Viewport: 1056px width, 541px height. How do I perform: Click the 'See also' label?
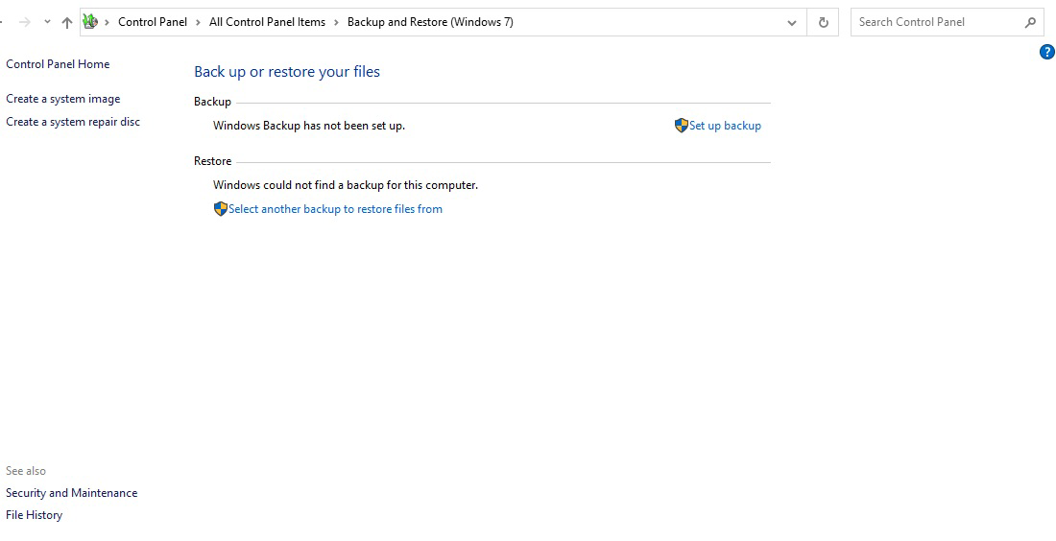[26, 471]
